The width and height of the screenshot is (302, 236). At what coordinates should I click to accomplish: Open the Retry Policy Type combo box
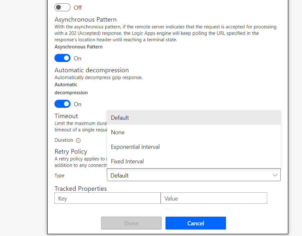point(194,175)
